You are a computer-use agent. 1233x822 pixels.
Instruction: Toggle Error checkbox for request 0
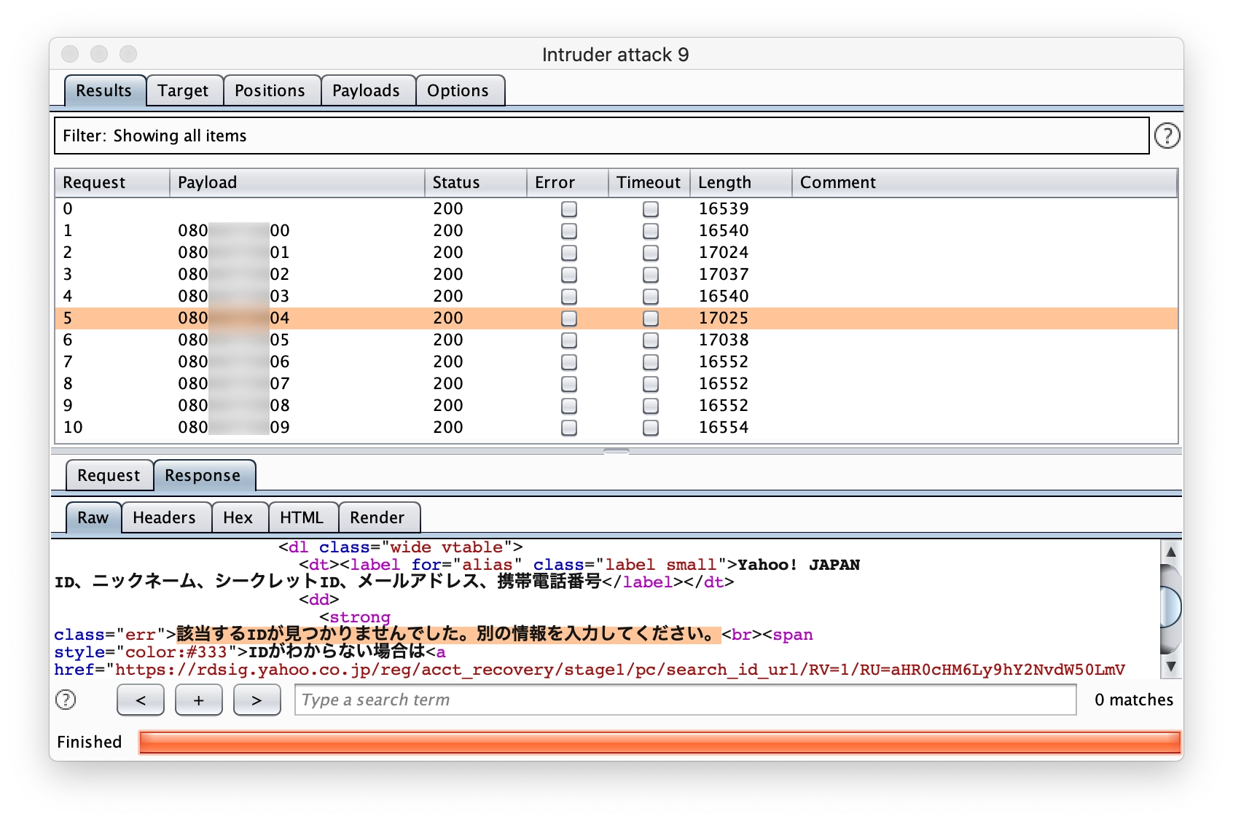pos(569,209)
